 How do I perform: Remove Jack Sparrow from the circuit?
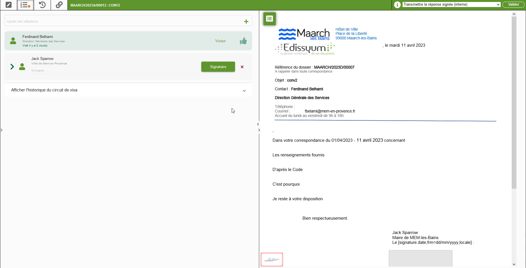(242, 67)
